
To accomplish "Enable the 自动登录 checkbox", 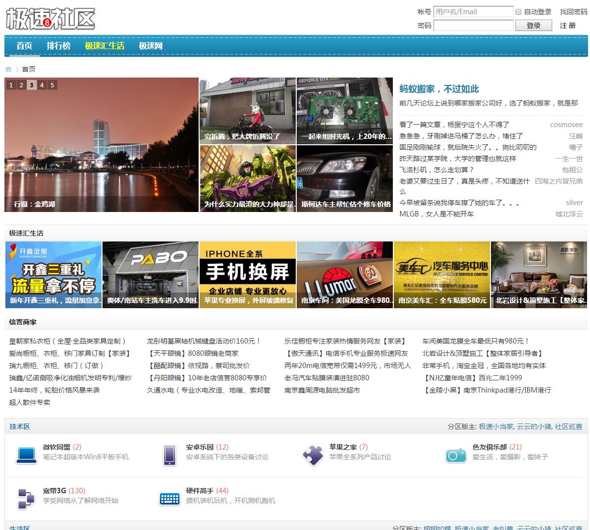I will pos(518,12).
